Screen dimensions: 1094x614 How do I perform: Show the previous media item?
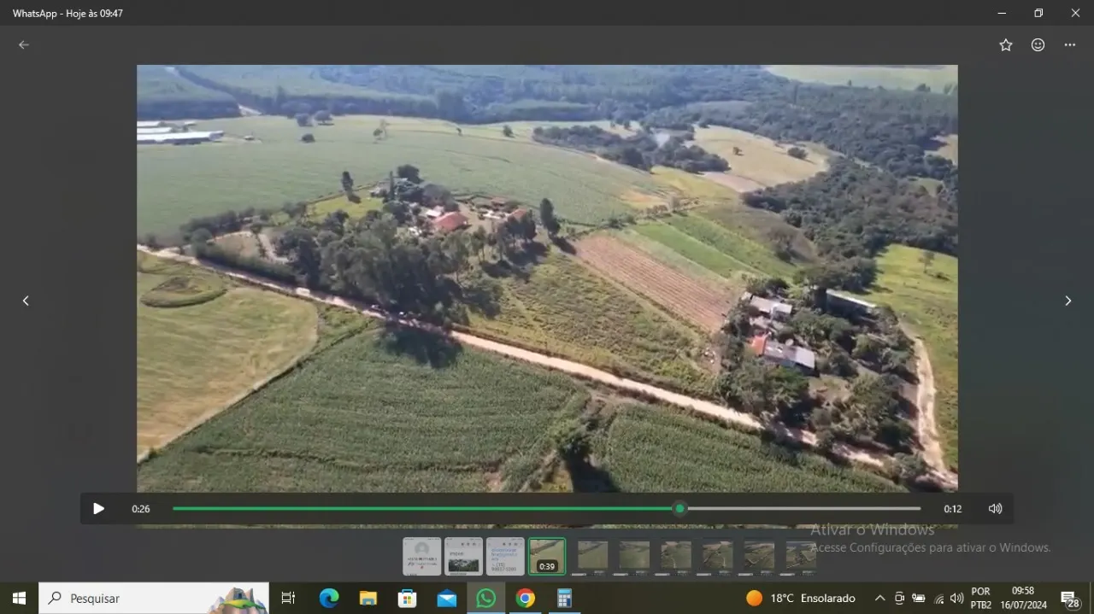(26, 301)
